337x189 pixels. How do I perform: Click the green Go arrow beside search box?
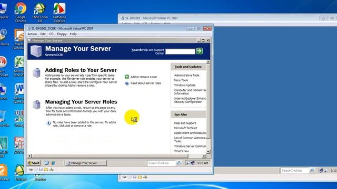coord(199,51)
